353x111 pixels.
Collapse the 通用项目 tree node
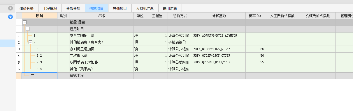27,29
